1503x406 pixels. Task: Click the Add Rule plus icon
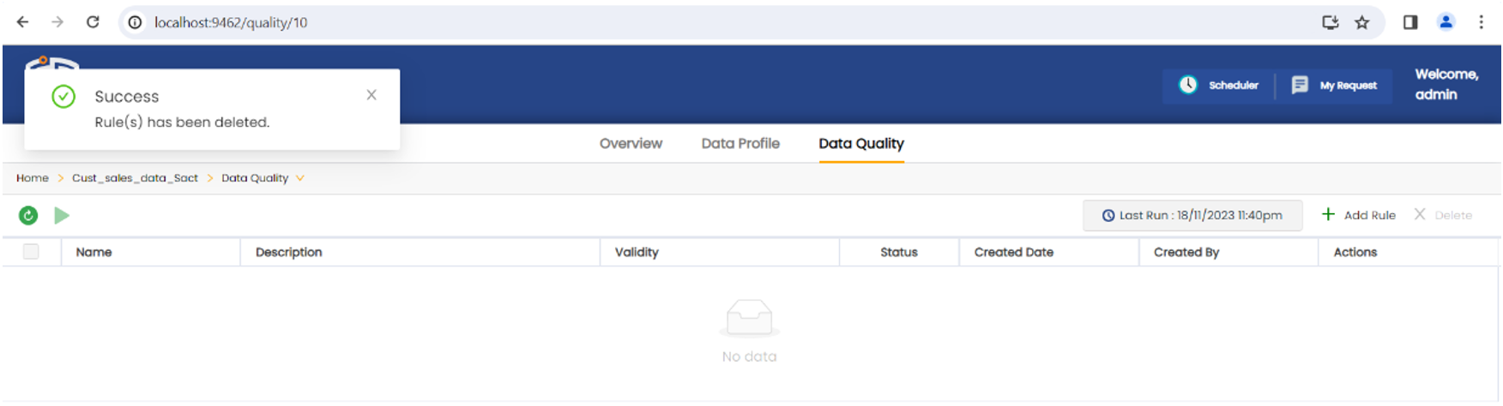(x=1328, y=214)
